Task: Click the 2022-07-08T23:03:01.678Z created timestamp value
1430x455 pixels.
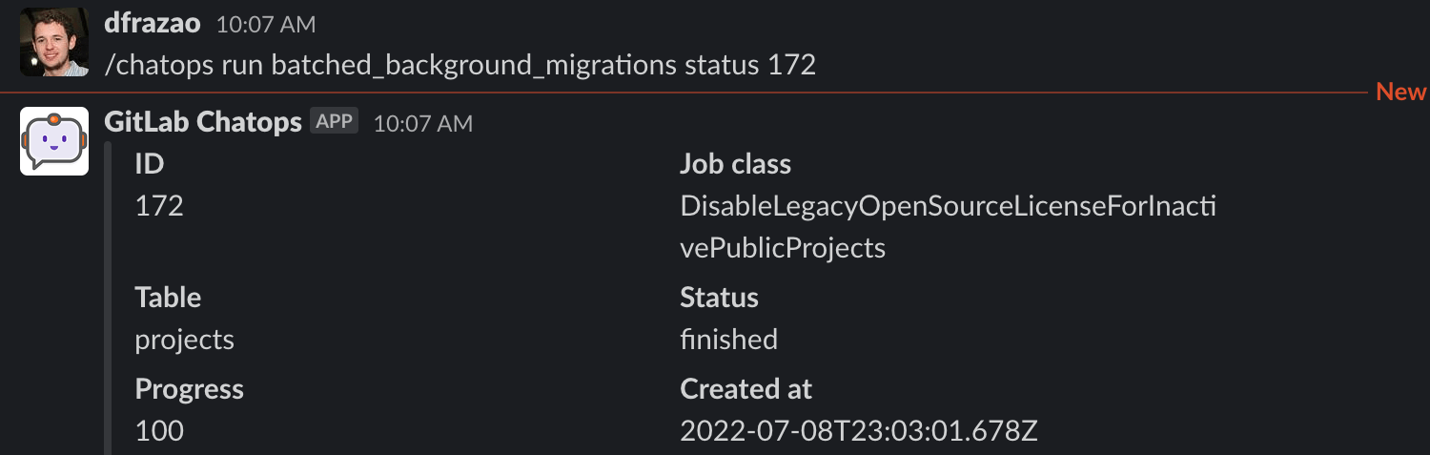Action: (858, 431)
